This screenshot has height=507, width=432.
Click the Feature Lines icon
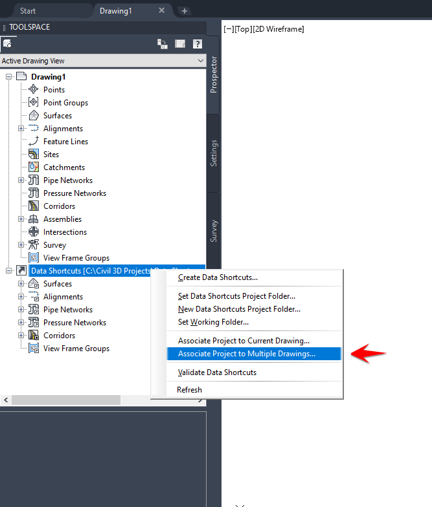(x=34, y=141)
